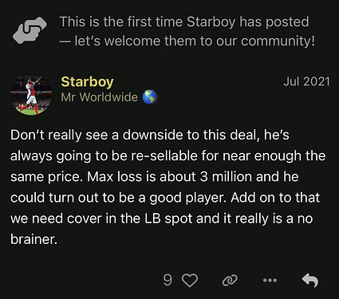Open Starboy's profile avatar picture
The width and height of the screenshot is (339, 299).
tap(31, 95)
